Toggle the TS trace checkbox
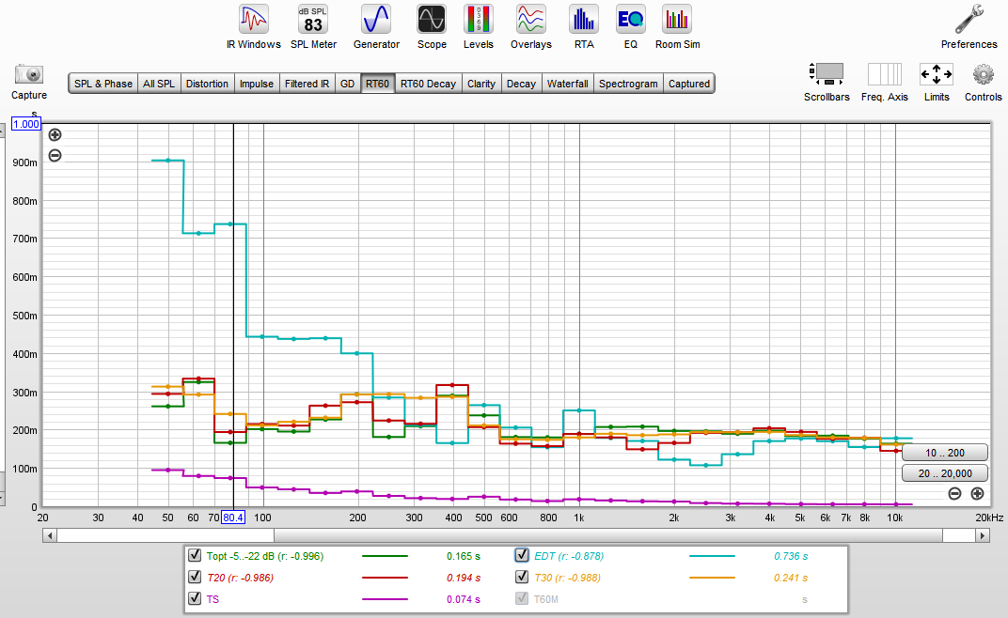Viewport: 1008px width, 618px height. coord(195,598)
